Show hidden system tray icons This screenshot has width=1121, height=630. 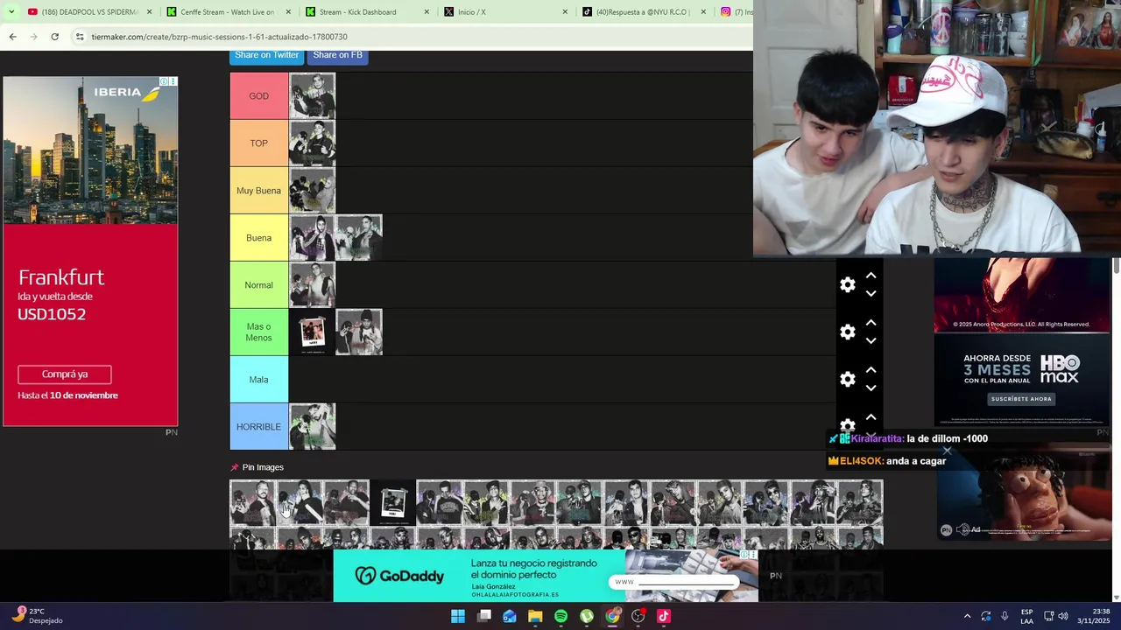pyautogui.click(x=967, y=616)
